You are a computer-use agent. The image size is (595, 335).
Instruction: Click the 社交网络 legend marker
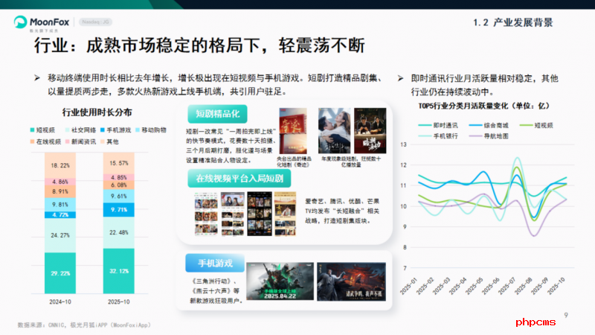pos(66,130)
